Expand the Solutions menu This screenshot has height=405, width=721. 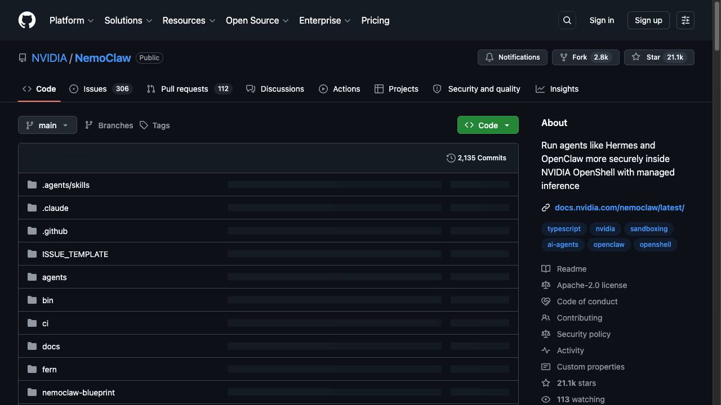[128, 20]
